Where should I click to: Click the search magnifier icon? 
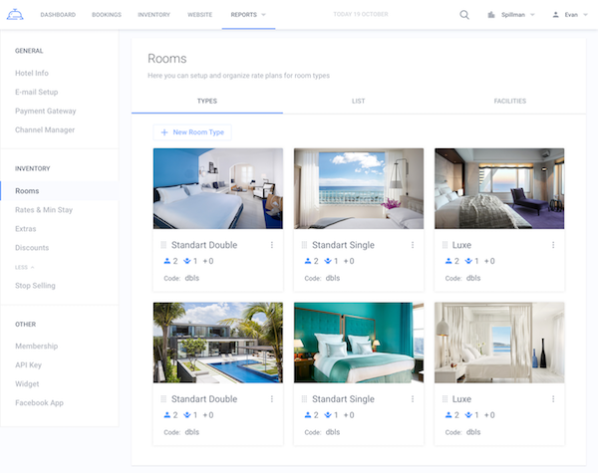tap(464, 15)
